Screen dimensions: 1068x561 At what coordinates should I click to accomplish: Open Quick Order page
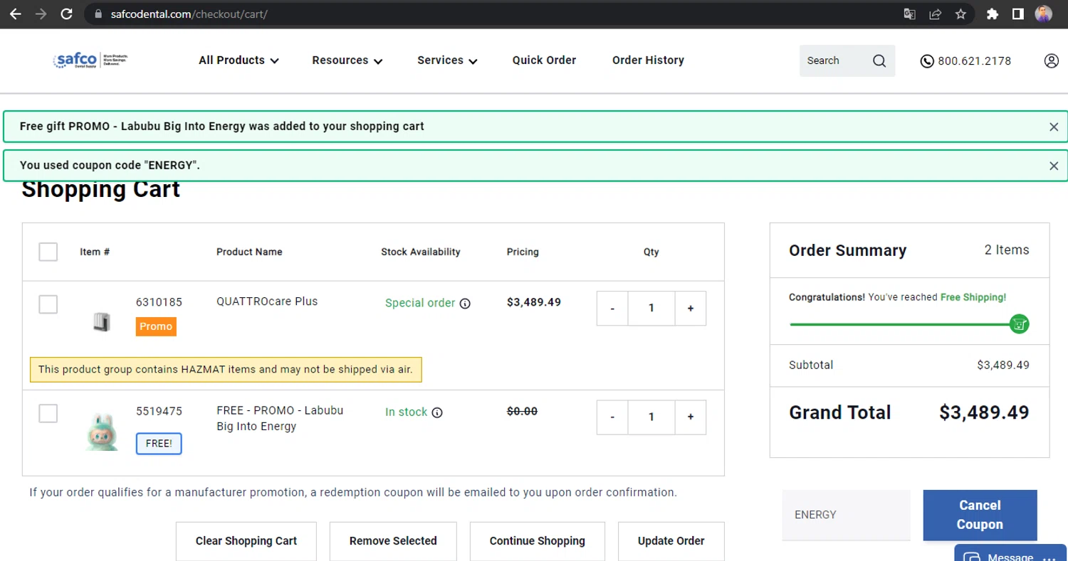point(544,60)
